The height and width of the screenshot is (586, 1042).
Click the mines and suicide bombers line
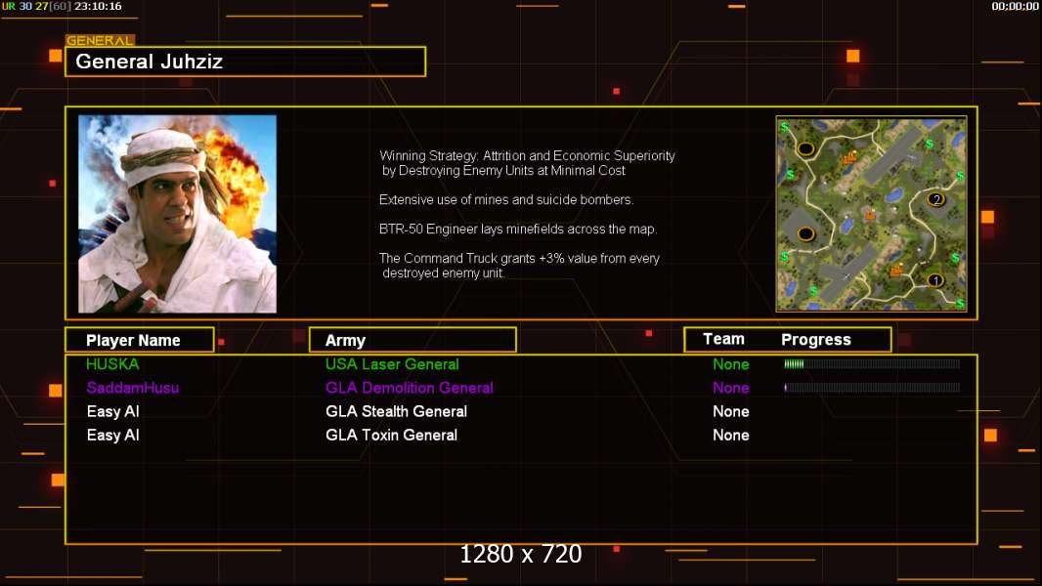click(x=506, y=200)
